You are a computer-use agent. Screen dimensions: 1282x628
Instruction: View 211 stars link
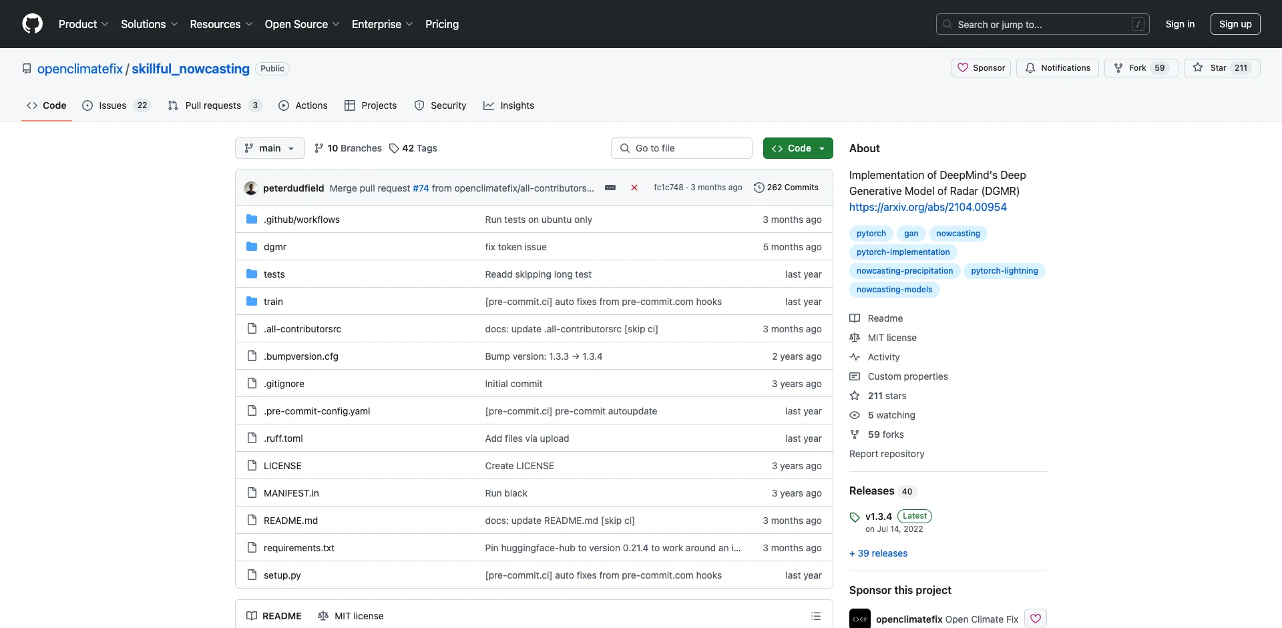click(878, 396)
